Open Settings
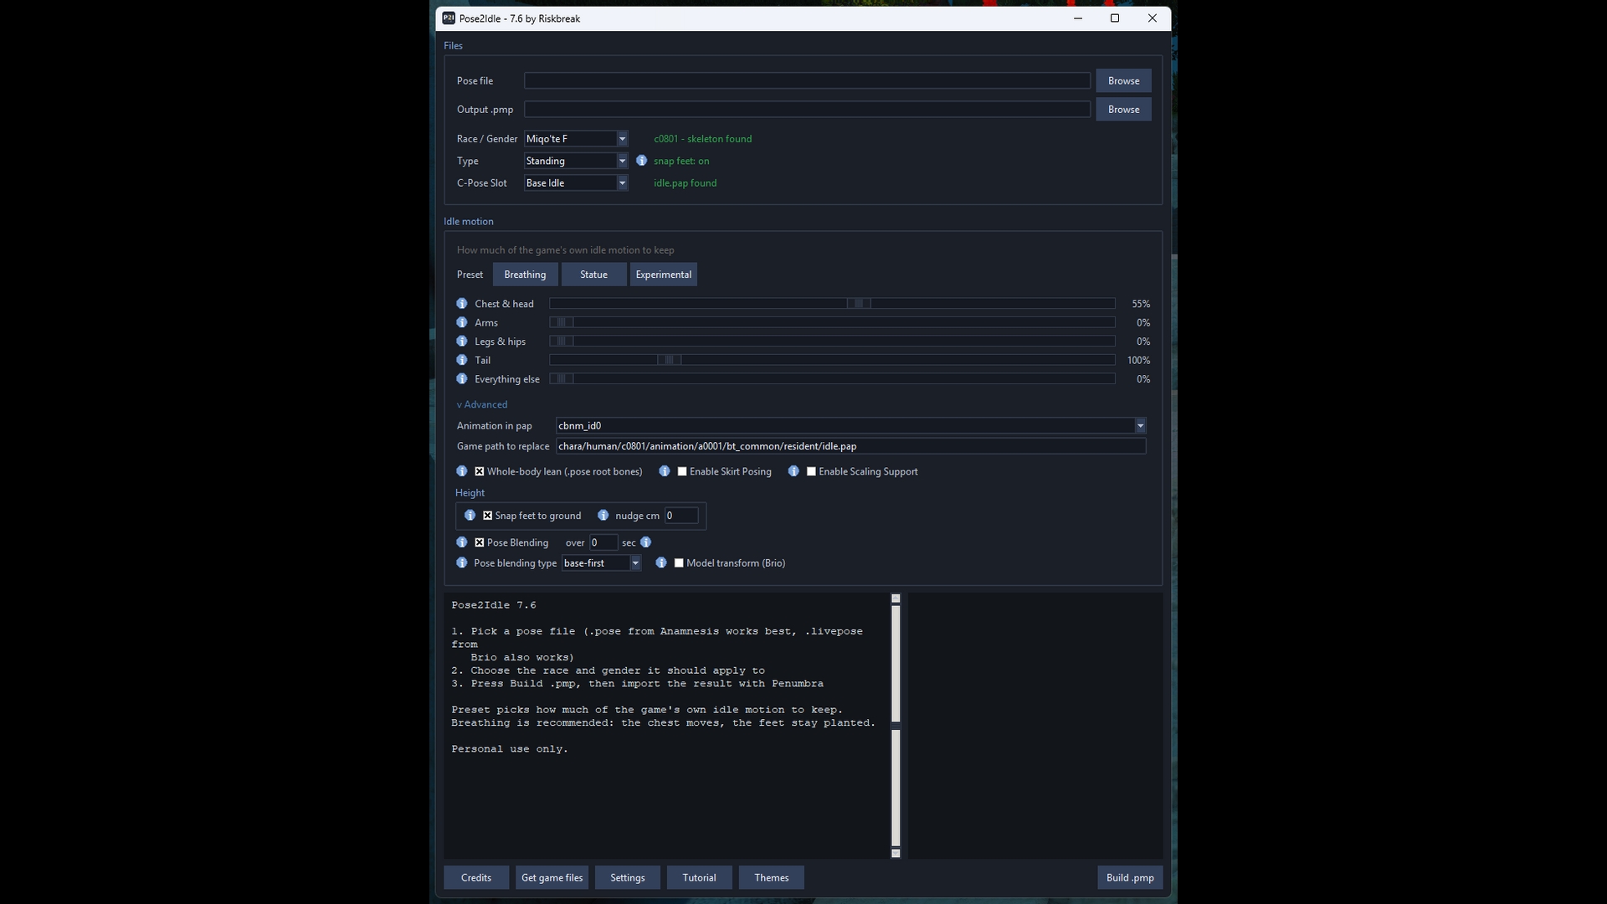 (x=628, y=877)
